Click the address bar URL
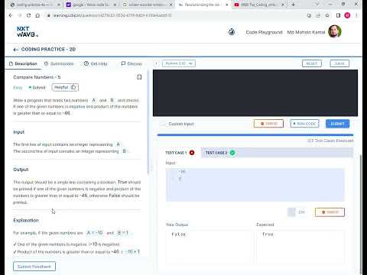Viewport: 367px width, 275px height. [112, 15]
